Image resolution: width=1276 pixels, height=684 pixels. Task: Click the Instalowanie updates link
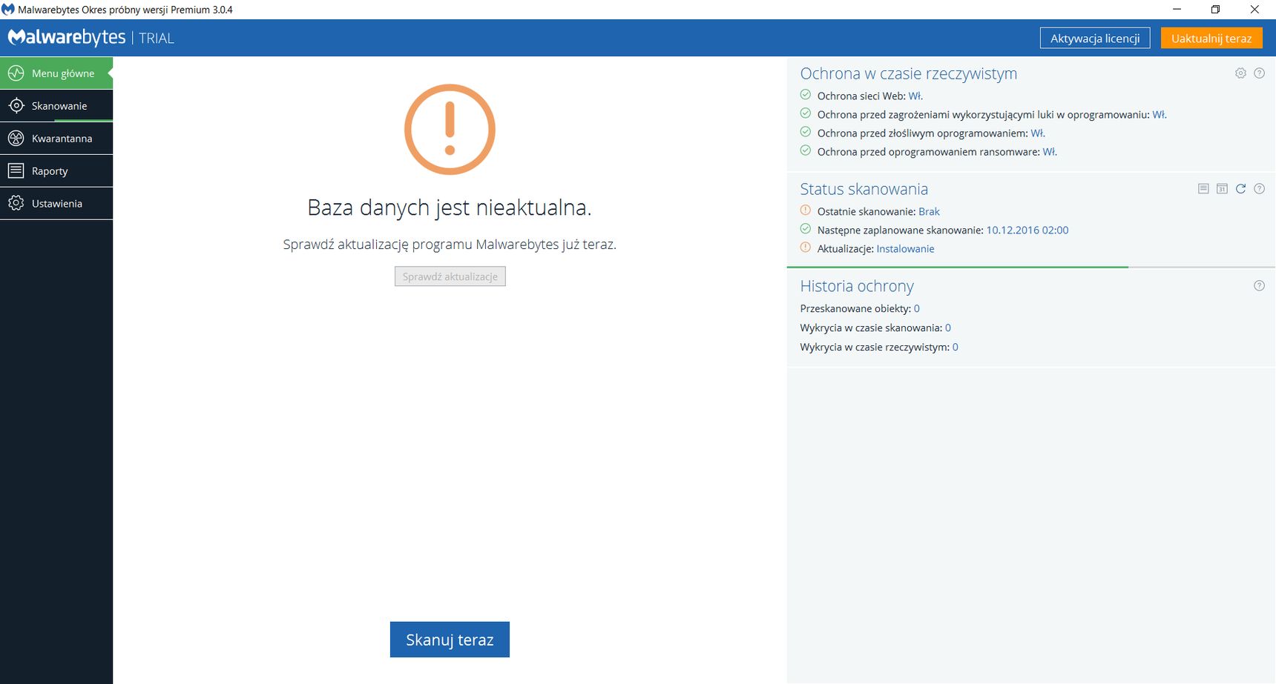point(905,249)
